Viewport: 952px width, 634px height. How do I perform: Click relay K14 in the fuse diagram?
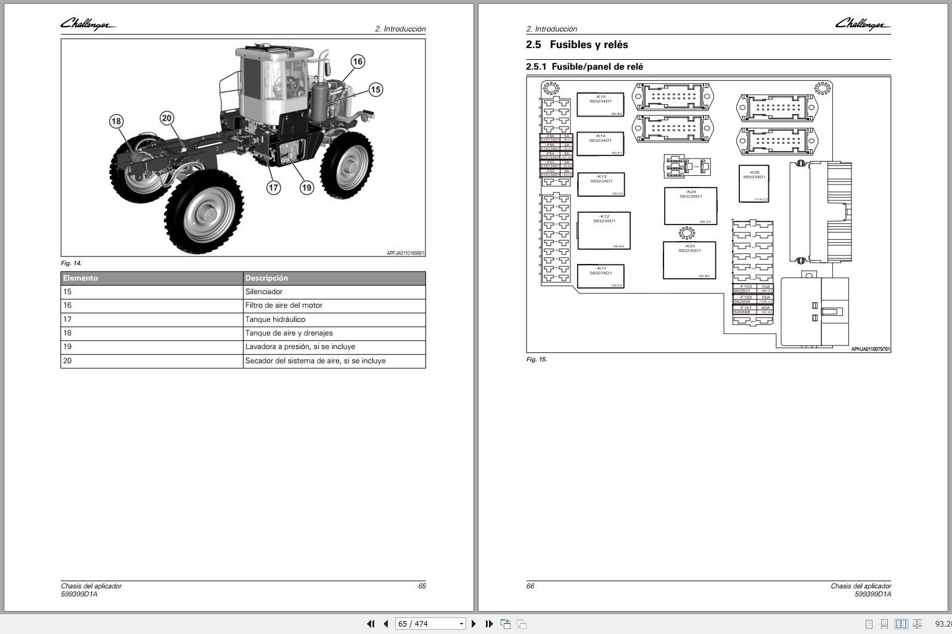pyautogui.click(x=600, y=144)
